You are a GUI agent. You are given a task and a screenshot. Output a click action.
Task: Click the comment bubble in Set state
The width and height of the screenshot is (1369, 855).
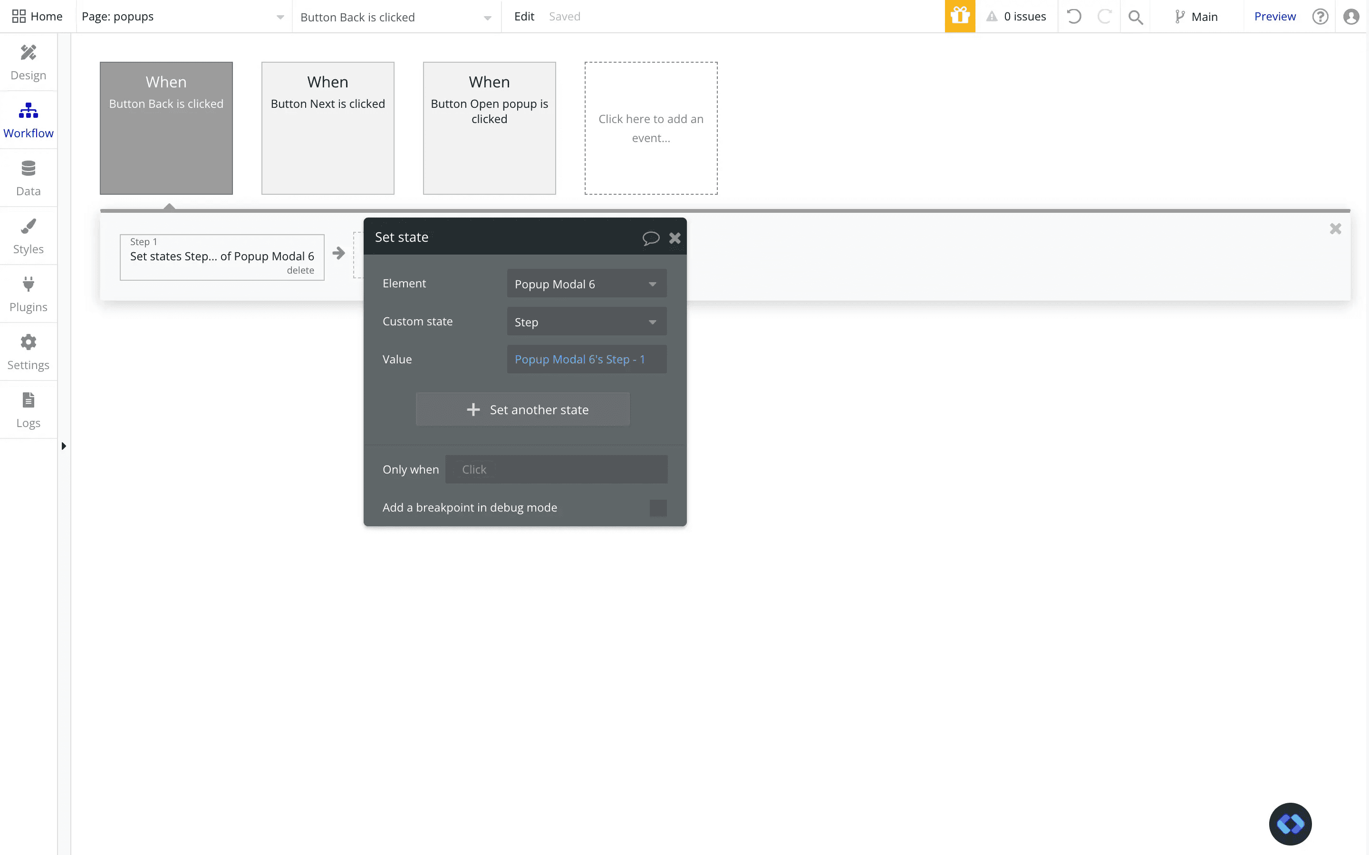coord(651,238)
